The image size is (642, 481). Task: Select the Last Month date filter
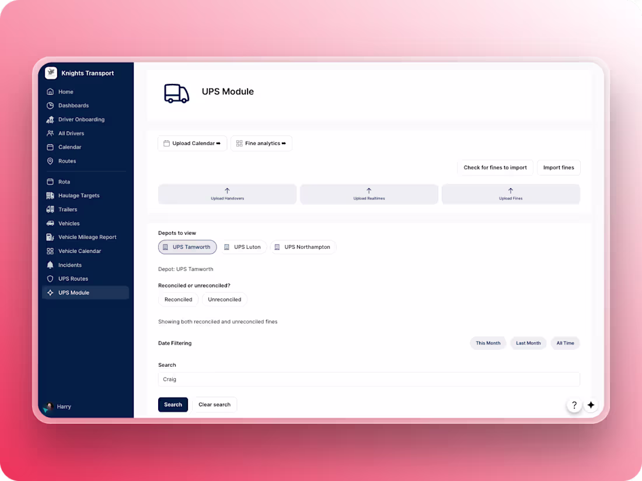[x=528, y=343]
